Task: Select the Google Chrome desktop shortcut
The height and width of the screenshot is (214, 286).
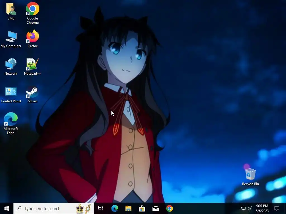Action: (32, 13)
